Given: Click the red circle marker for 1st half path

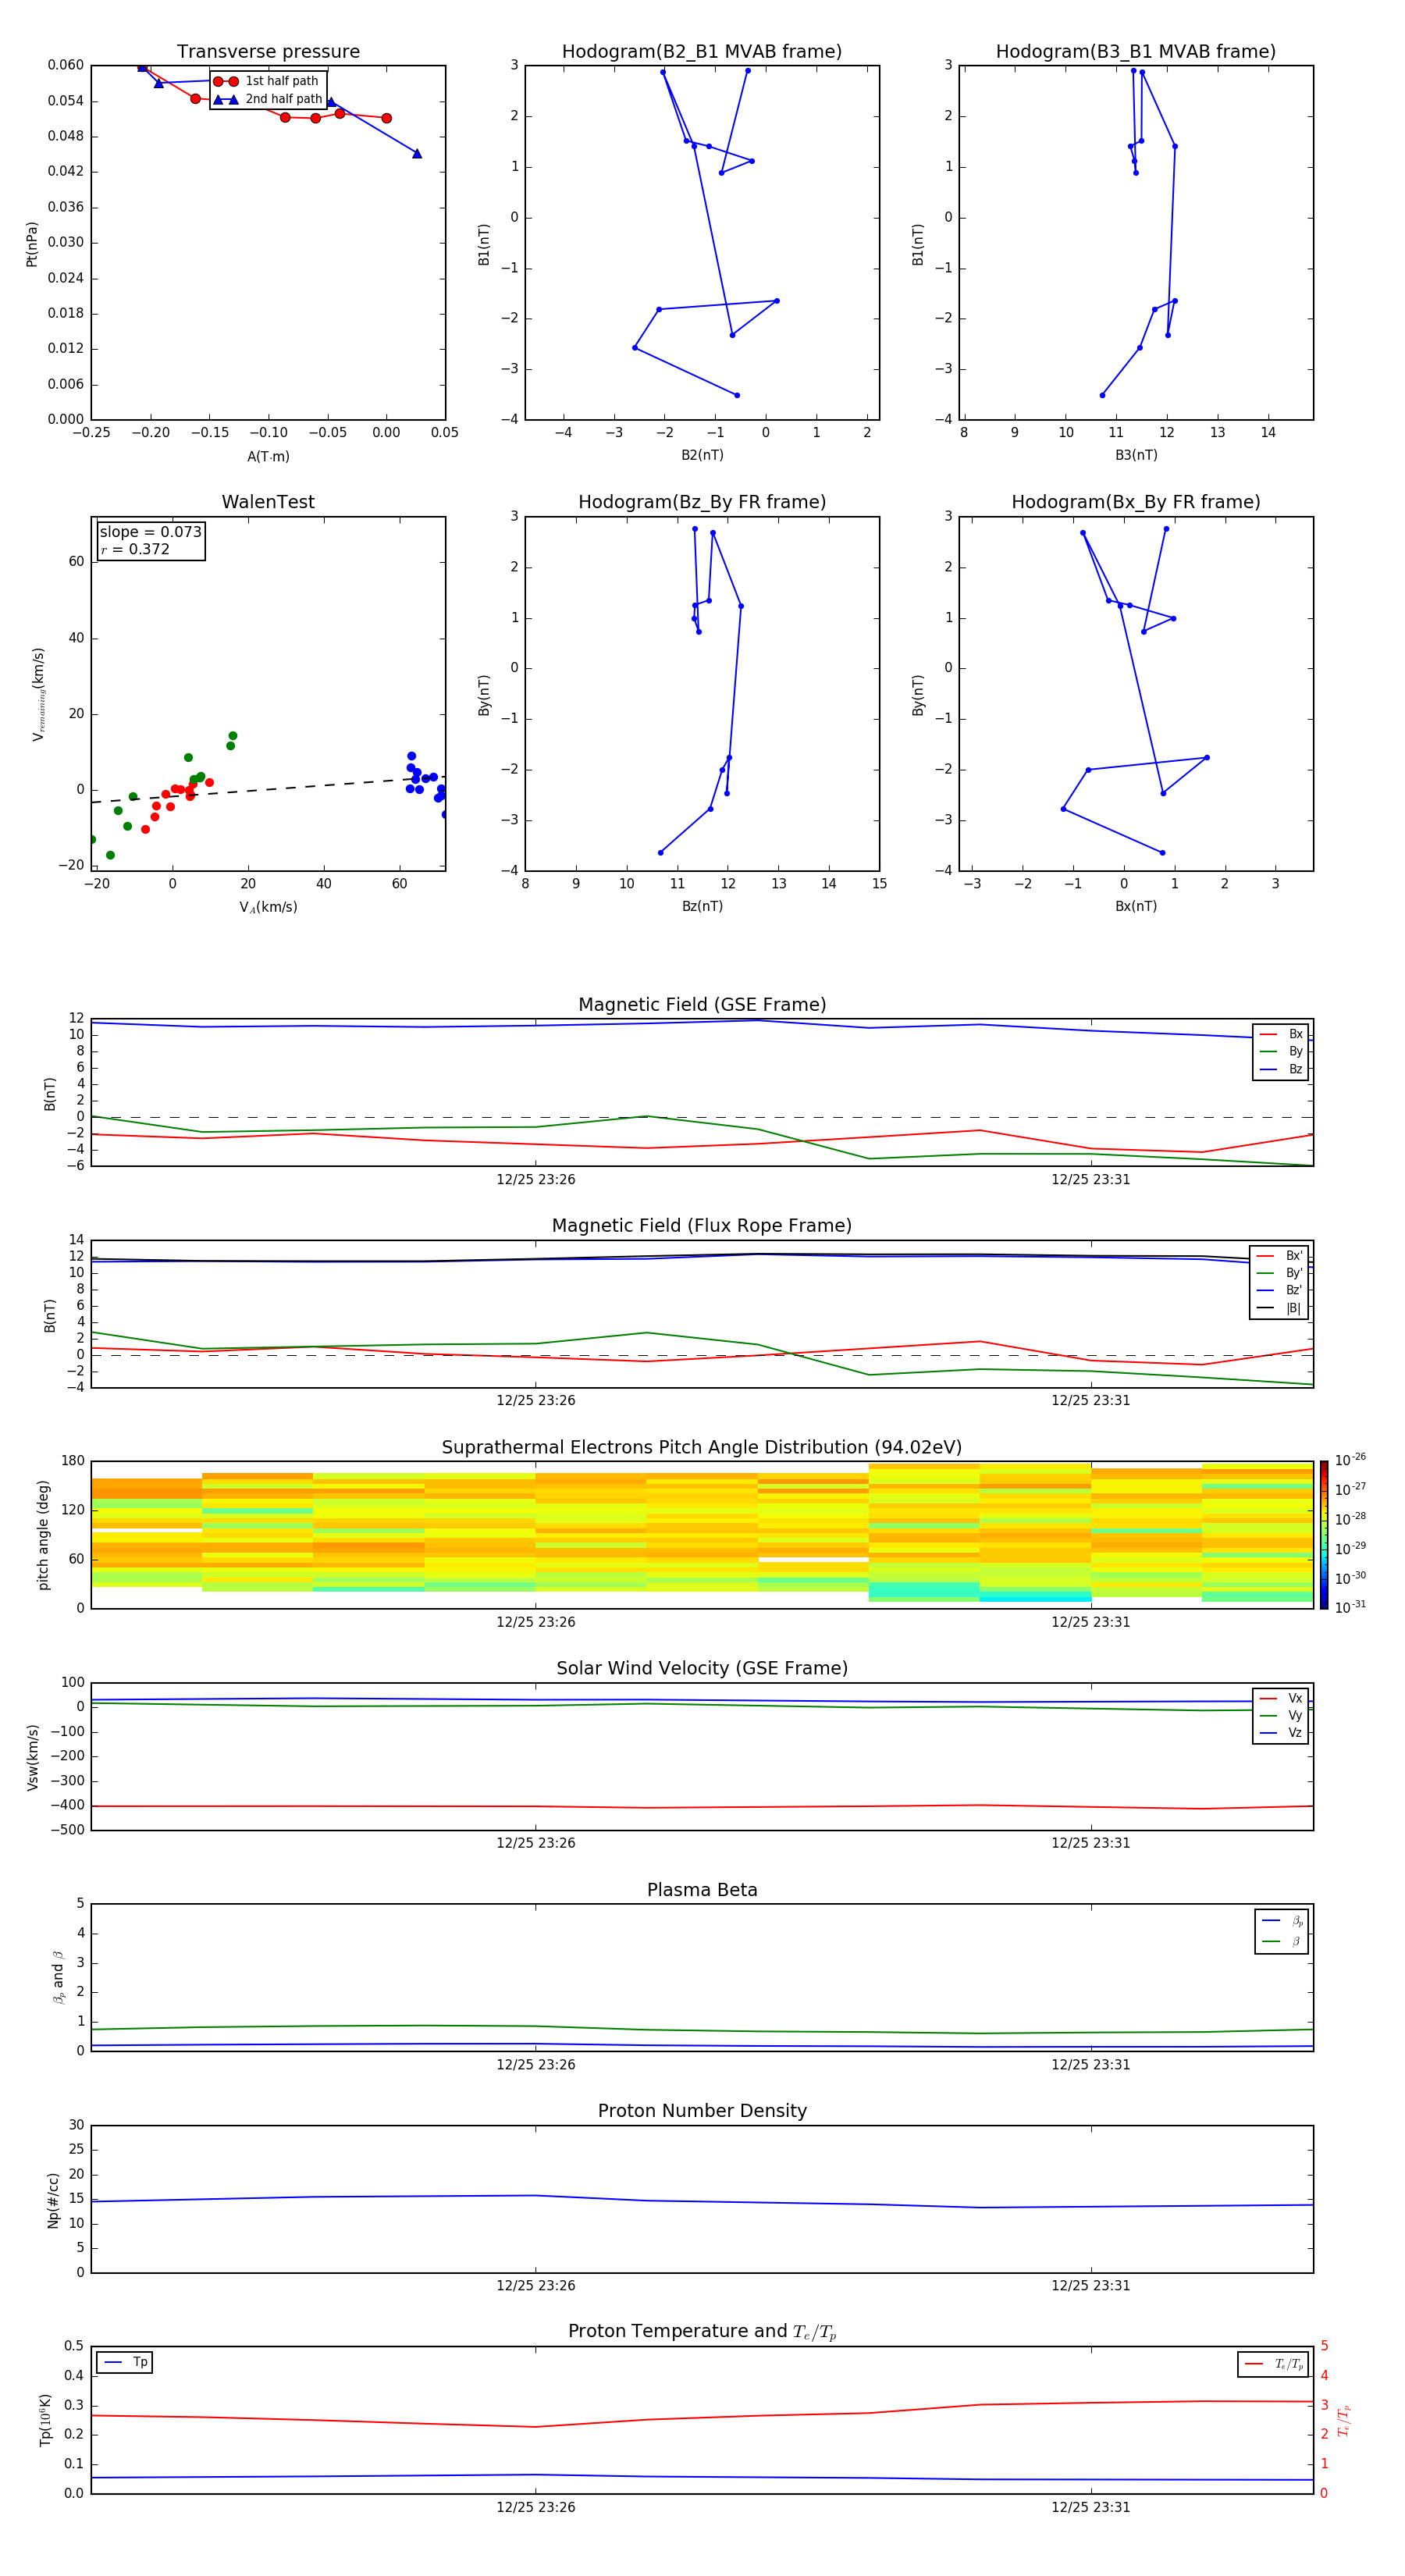Looking at the screenshot, I should [225, 82].
